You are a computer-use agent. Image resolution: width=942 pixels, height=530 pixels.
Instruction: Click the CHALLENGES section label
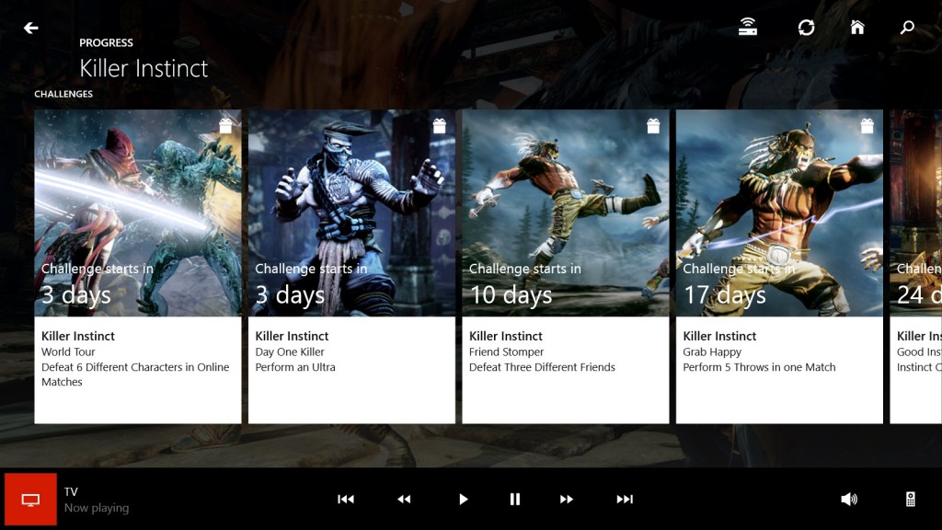pos(63,94)
